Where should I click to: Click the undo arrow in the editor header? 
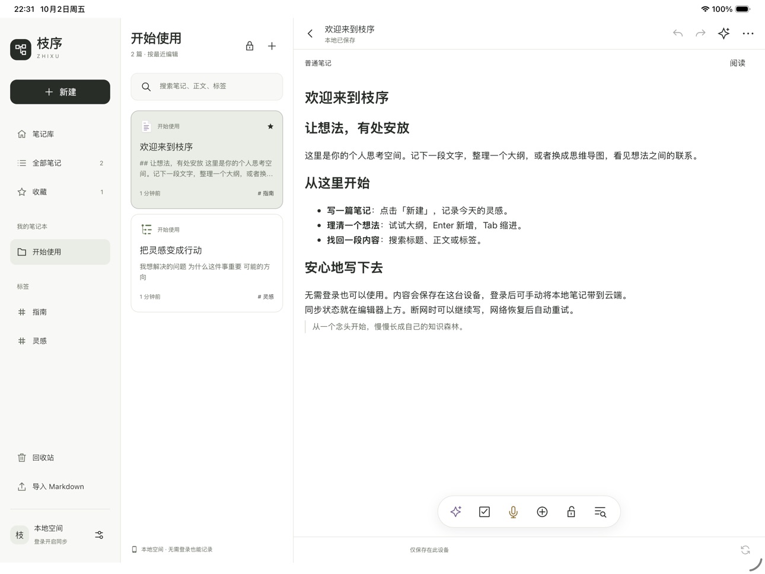pyautogui.click(x=678, y=33)
